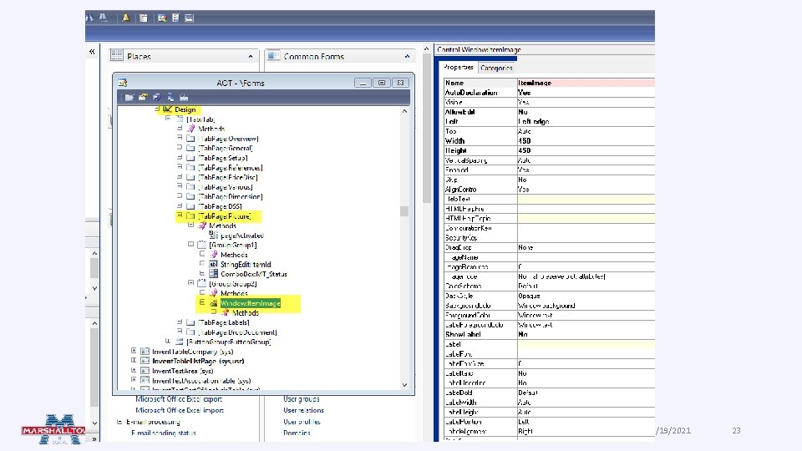Click the ShowLabel property value
The image size is (802, 451).
coord(586,334)
